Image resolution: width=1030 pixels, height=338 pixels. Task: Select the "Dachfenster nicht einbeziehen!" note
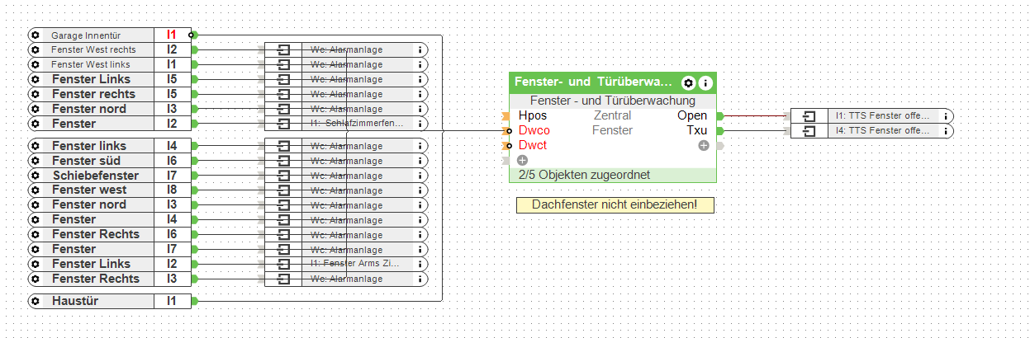pyautogui.click(x=615, y=205)
